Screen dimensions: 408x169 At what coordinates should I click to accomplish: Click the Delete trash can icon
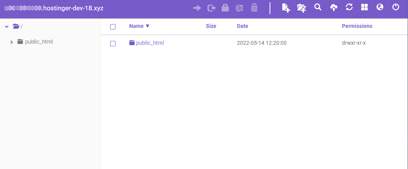[x=254, y=8]
